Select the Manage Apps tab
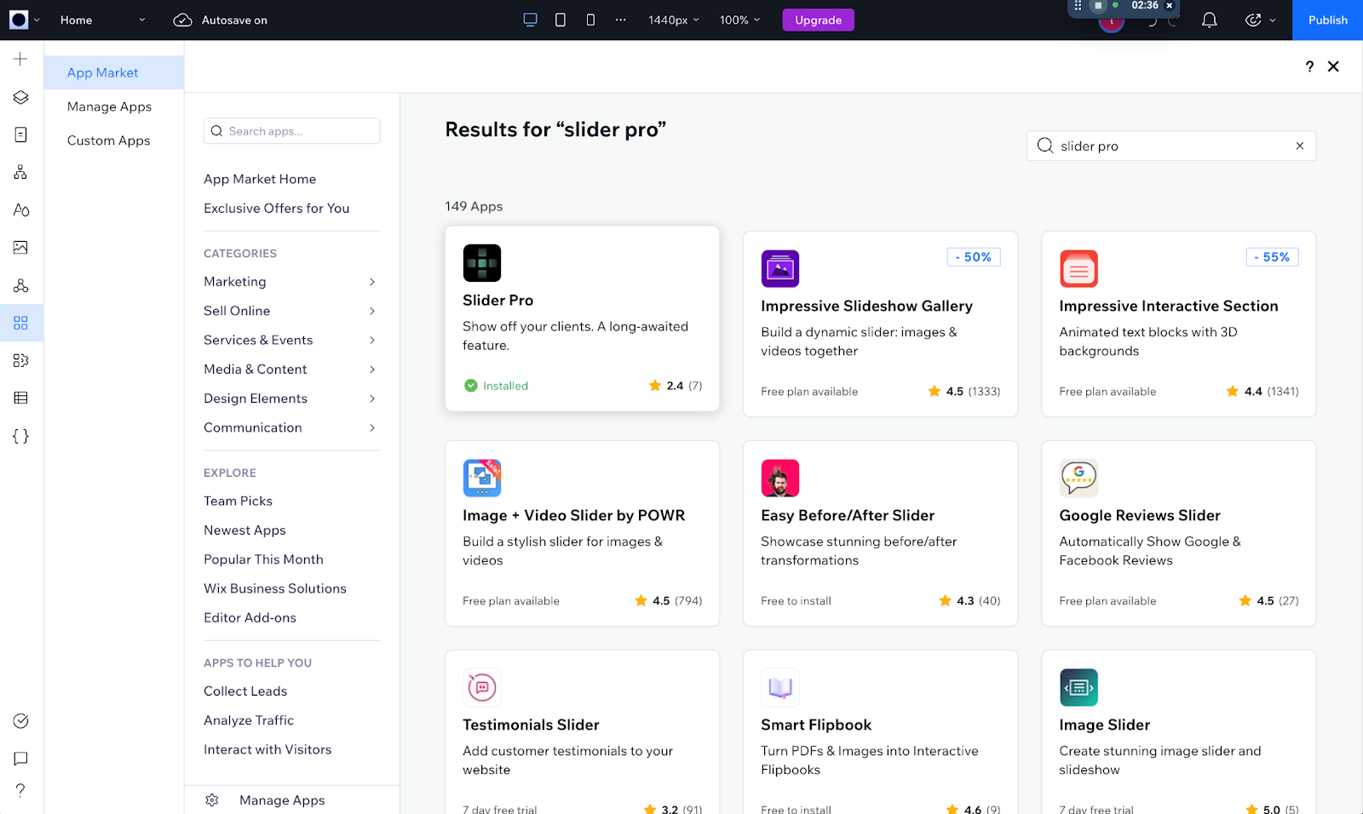The image size is (1363, 814). [x=114, y=106]
